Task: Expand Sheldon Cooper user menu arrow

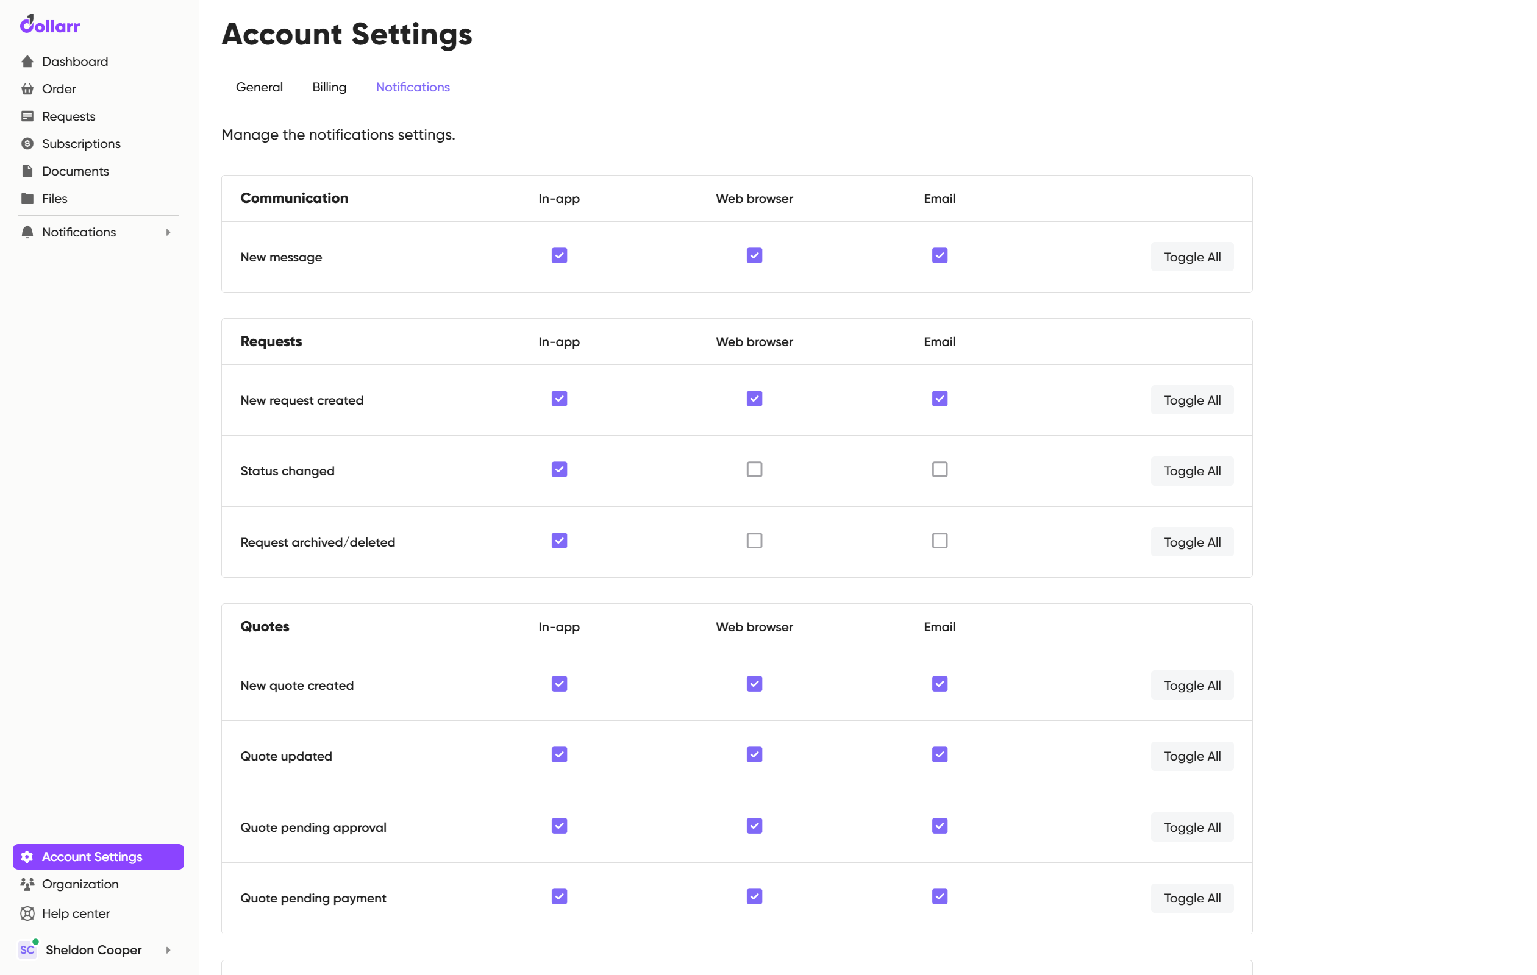Action: point(168,950)
